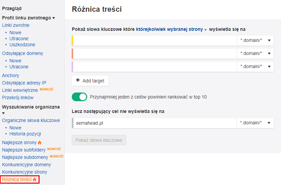Click the semahead.pl input field
Screen dimensions: 281x185
155,123
